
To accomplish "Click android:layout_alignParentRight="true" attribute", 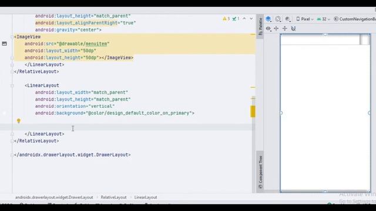I will [86, 23].
